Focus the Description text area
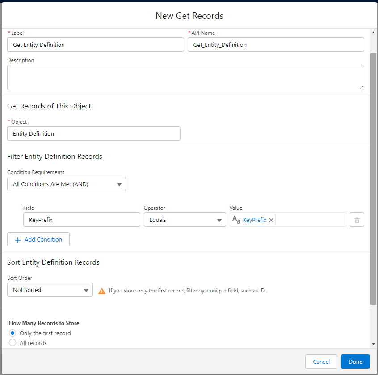This screenshot has width=378, height=375. [x=185, y=77]
